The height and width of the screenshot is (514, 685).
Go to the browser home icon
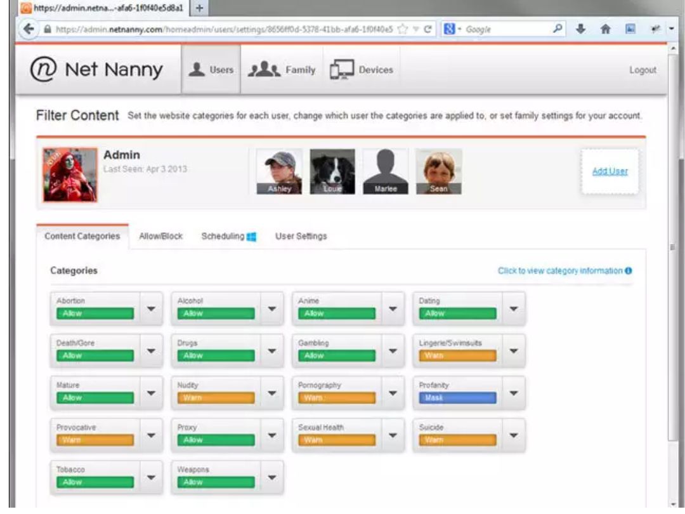605,29
